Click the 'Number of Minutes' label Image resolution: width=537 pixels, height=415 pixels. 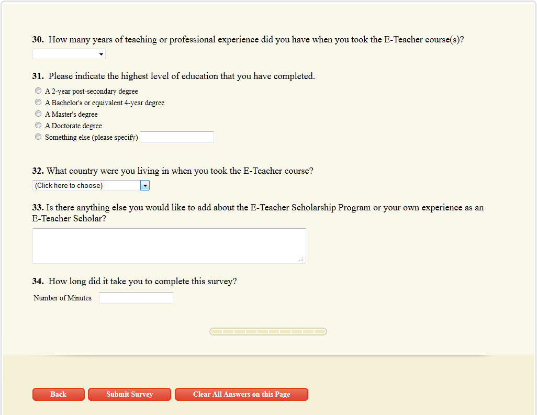click(62, 298)
